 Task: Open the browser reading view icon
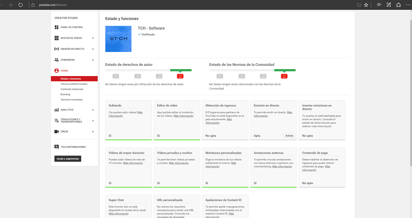click(359, 5)
